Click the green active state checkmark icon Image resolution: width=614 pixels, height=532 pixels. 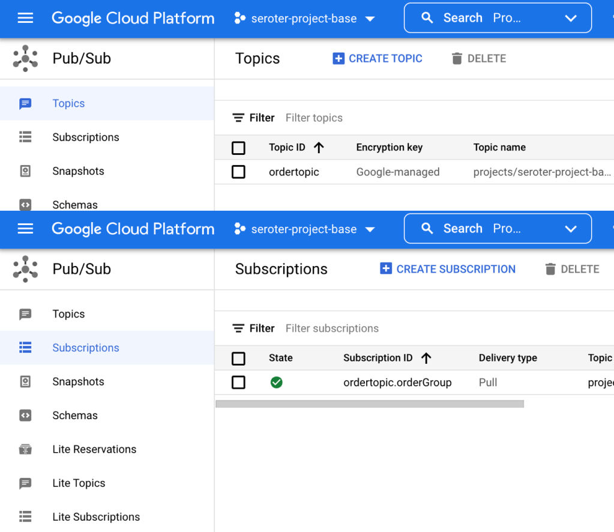276,382
